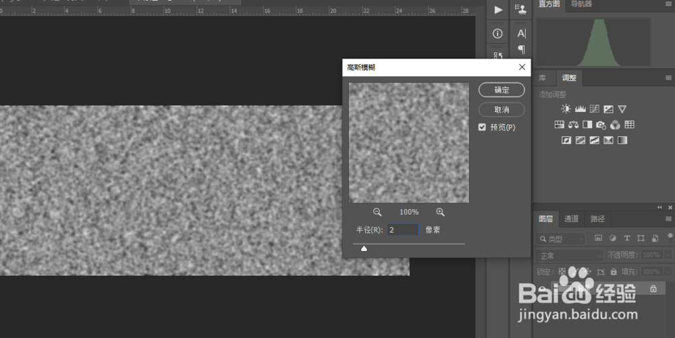675x338 pixels.
Task: Add a Hue/Saturation adjustment
Action: (x=559, y=124)
